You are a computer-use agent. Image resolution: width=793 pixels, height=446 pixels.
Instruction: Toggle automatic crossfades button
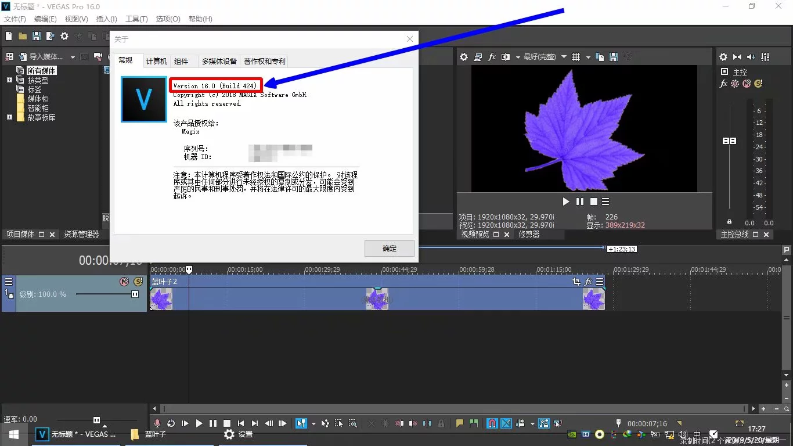506,423
